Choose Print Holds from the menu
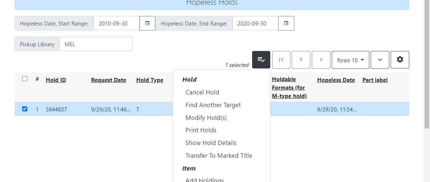The image size is (430, 182). click(x=201, y=130)
